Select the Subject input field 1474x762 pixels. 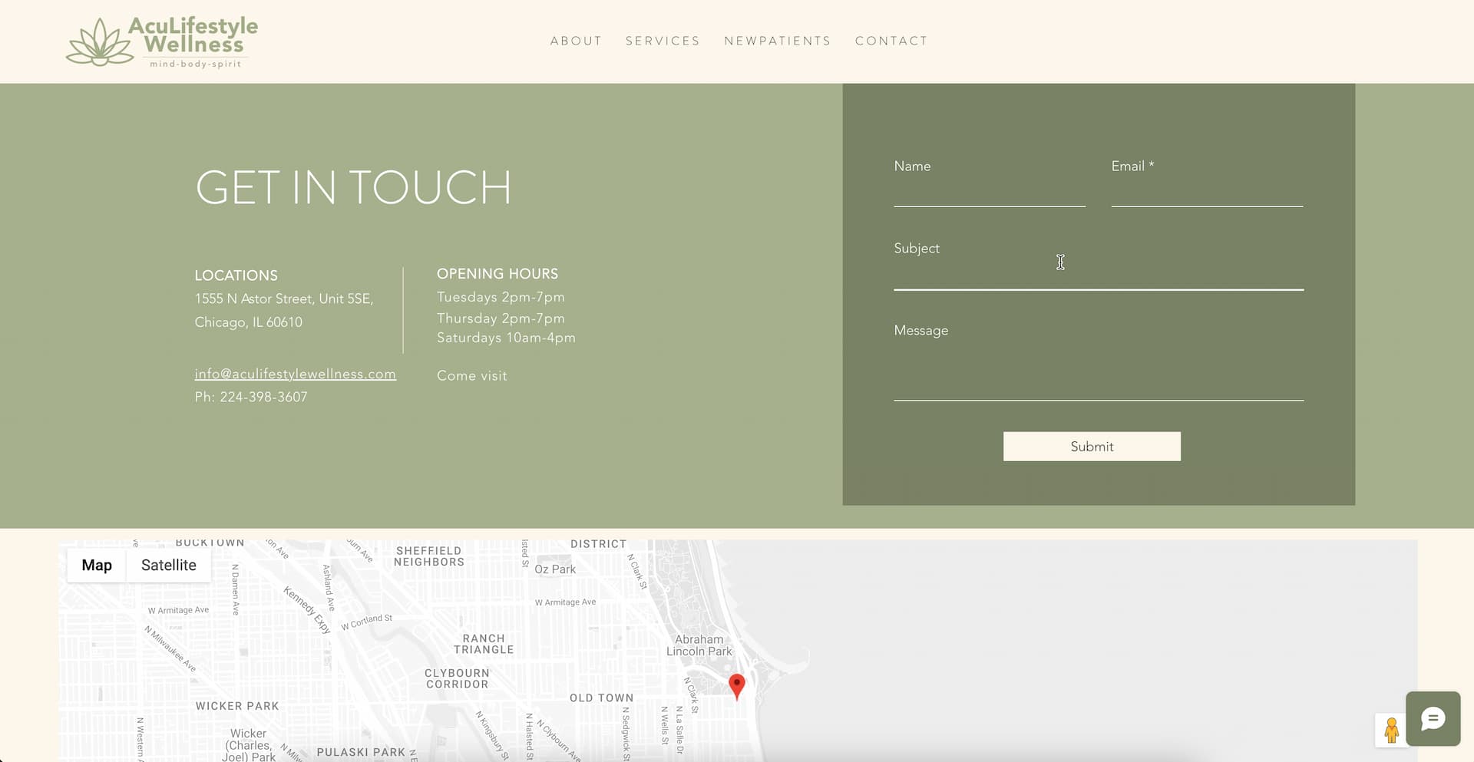tap(1098, 275)
